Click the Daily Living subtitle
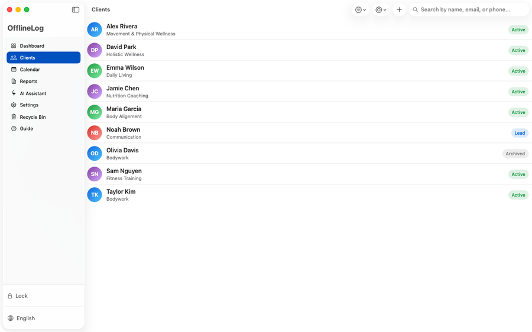 [119, 75]
